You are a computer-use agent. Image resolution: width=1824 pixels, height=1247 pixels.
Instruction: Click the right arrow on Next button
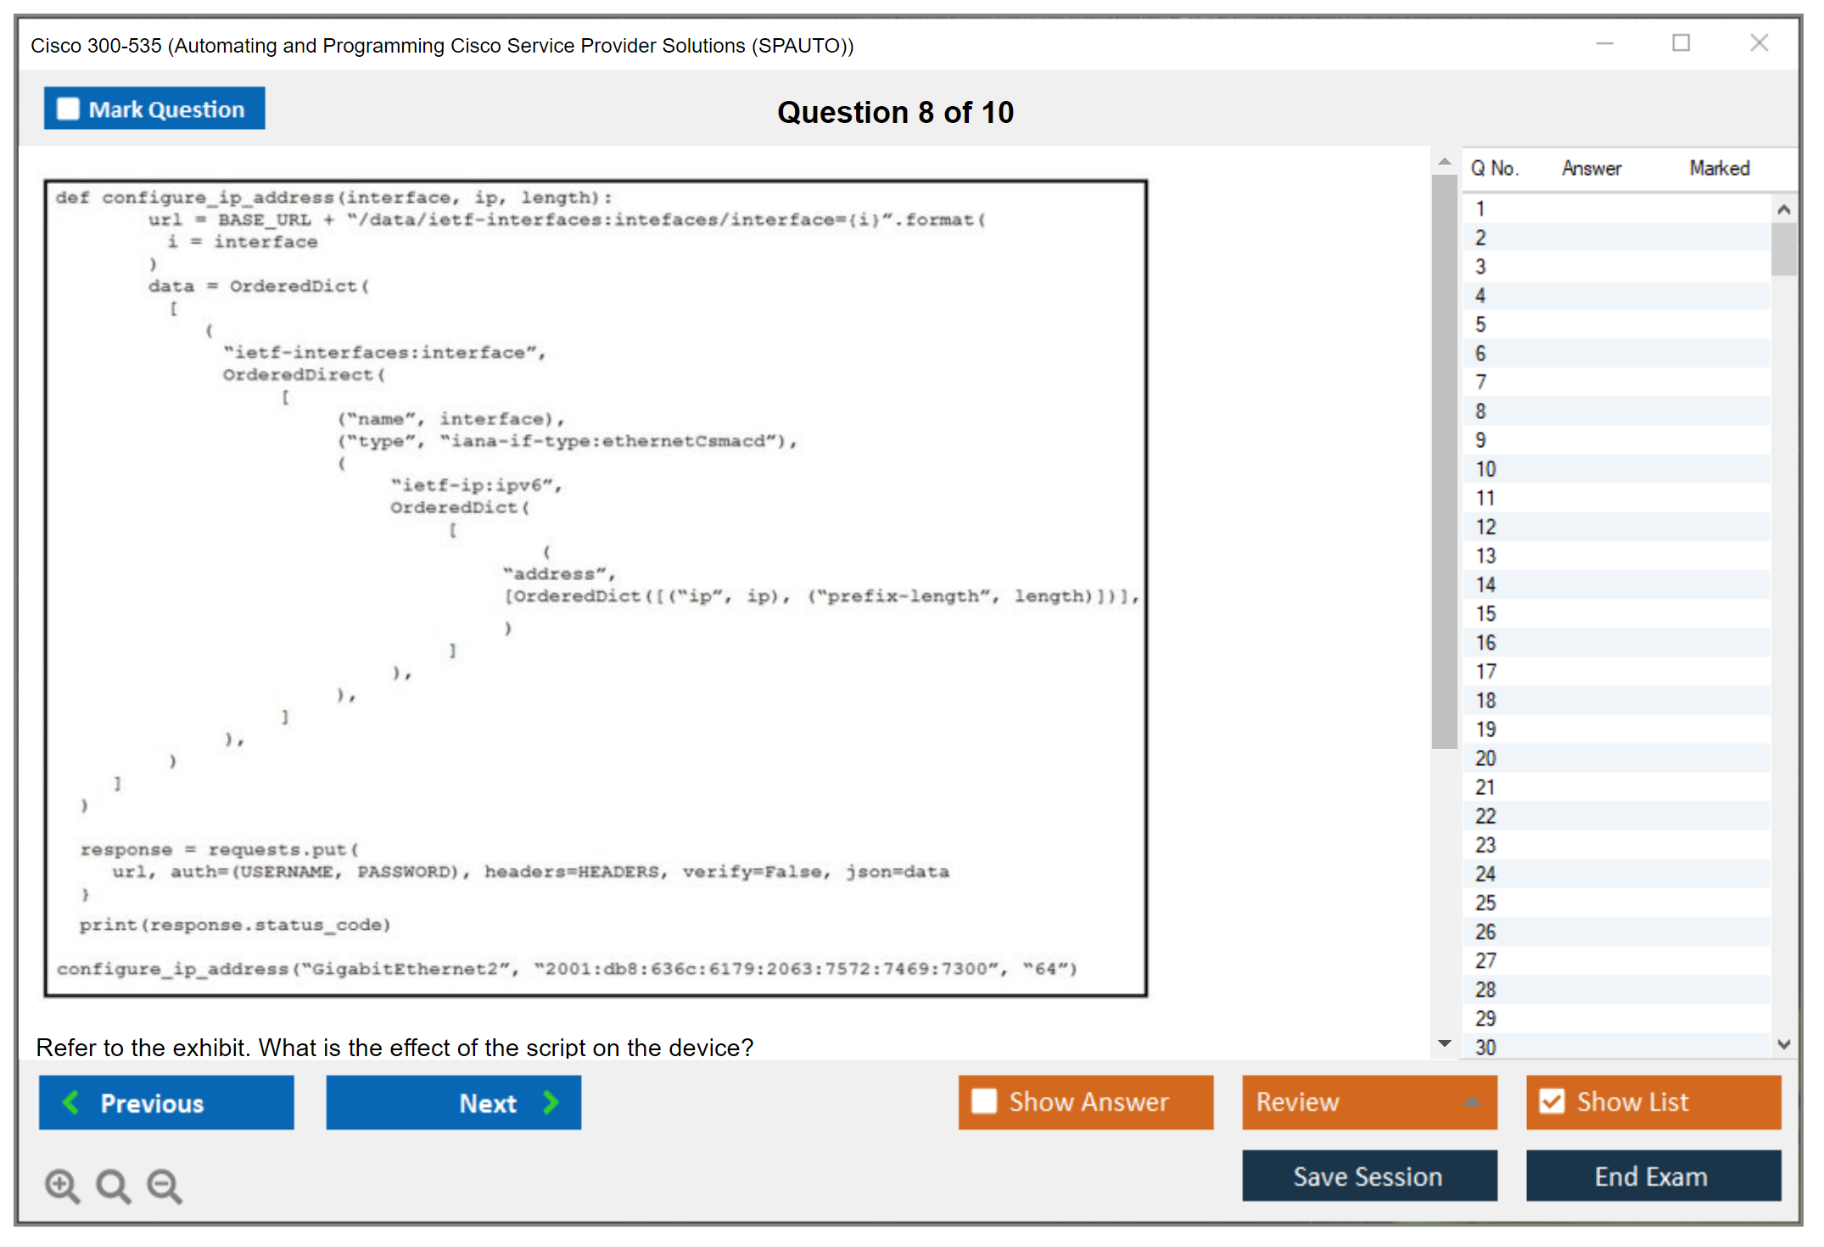[x=551, y=1102]
